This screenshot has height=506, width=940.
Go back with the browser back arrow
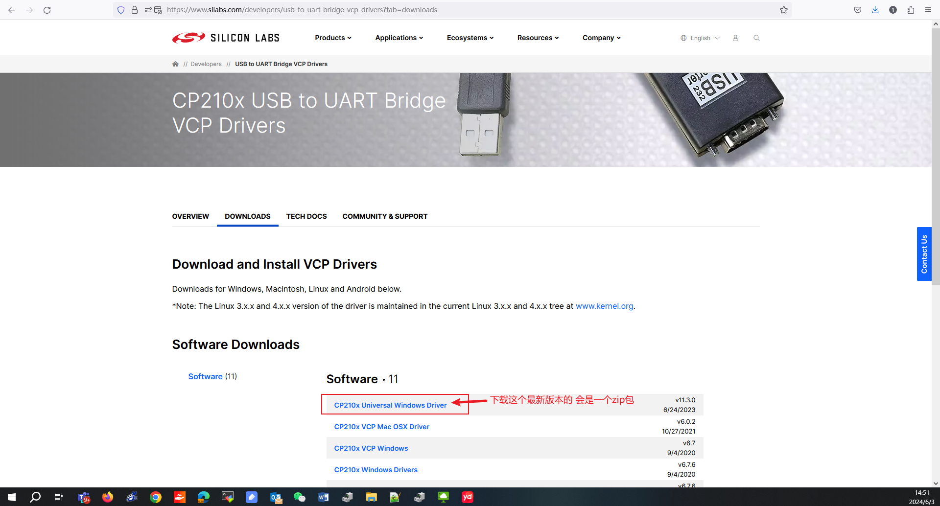(12, 10)
